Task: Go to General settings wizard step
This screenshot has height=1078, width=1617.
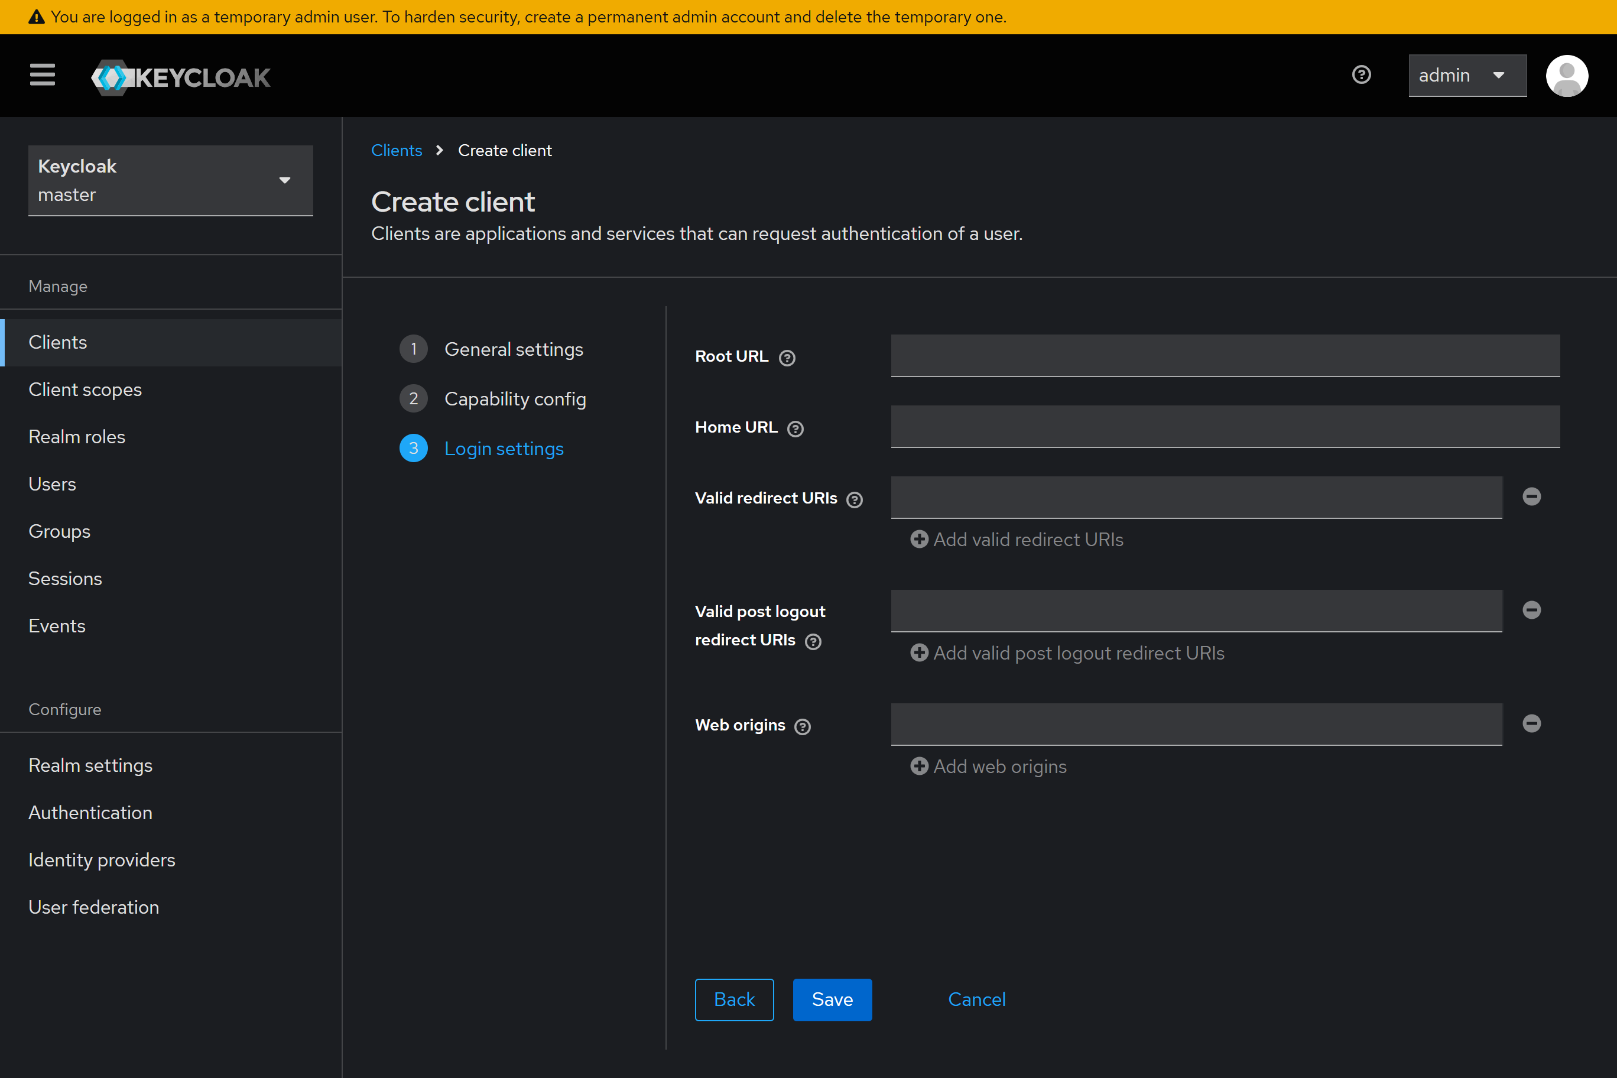Action: pos(492,349)
